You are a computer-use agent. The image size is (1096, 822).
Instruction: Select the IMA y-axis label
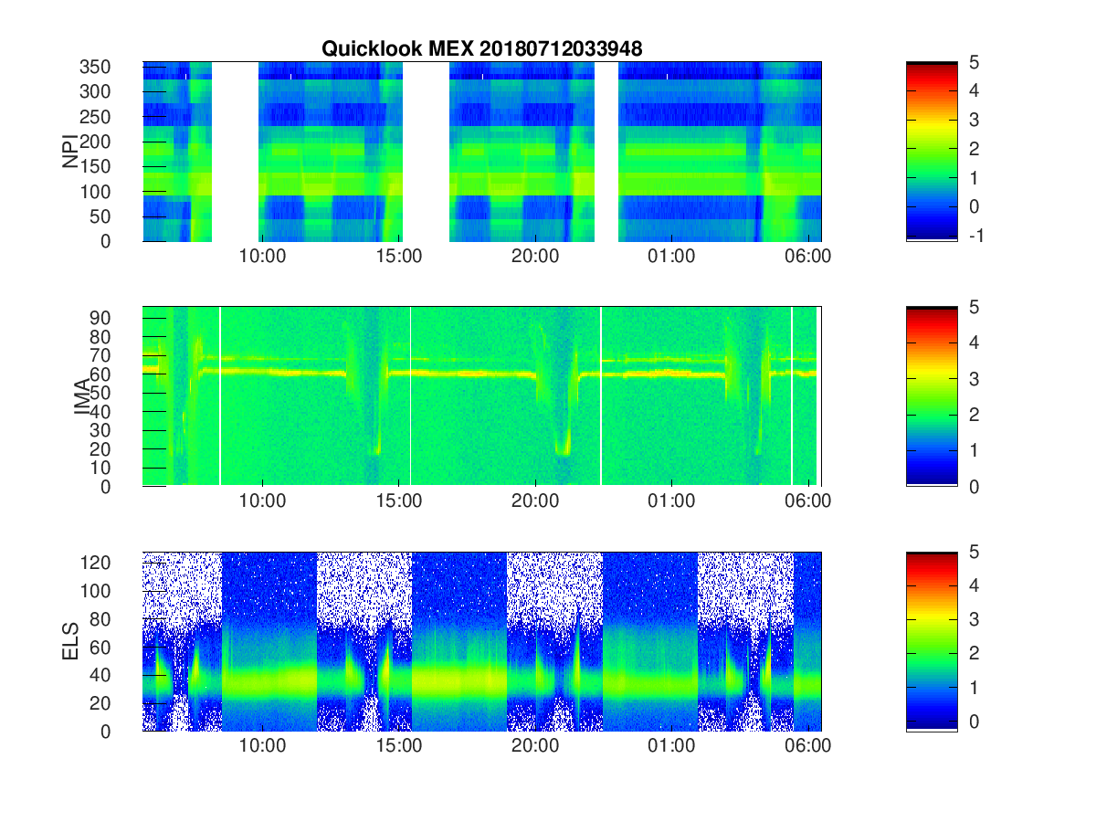[x=83, y=396]
